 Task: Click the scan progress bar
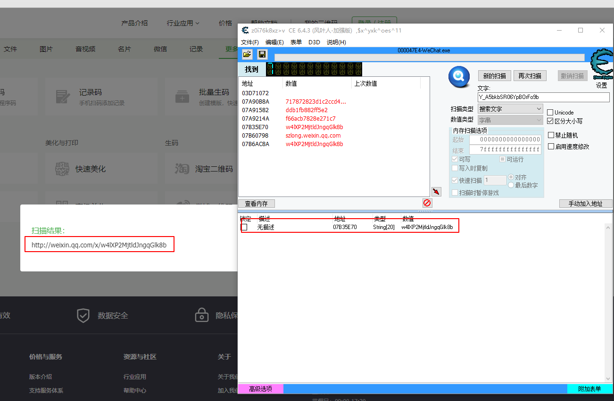pyautogui.click(x=429, y=57)
